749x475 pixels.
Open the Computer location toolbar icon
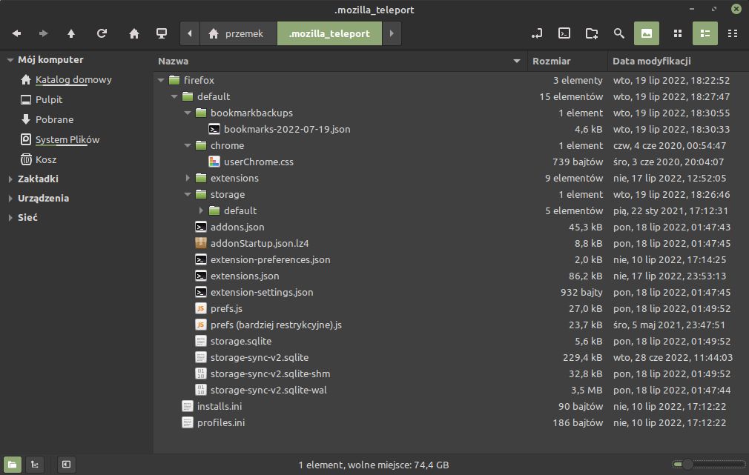point(162,33)
